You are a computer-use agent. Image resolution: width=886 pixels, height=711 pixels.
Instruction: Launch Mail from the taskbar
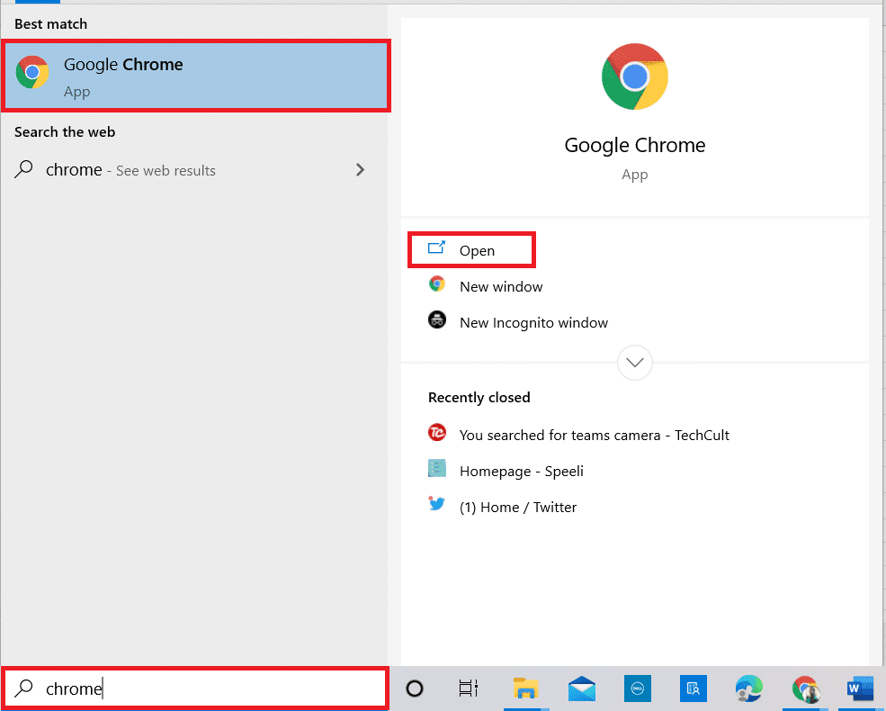[x=581, y=688]
